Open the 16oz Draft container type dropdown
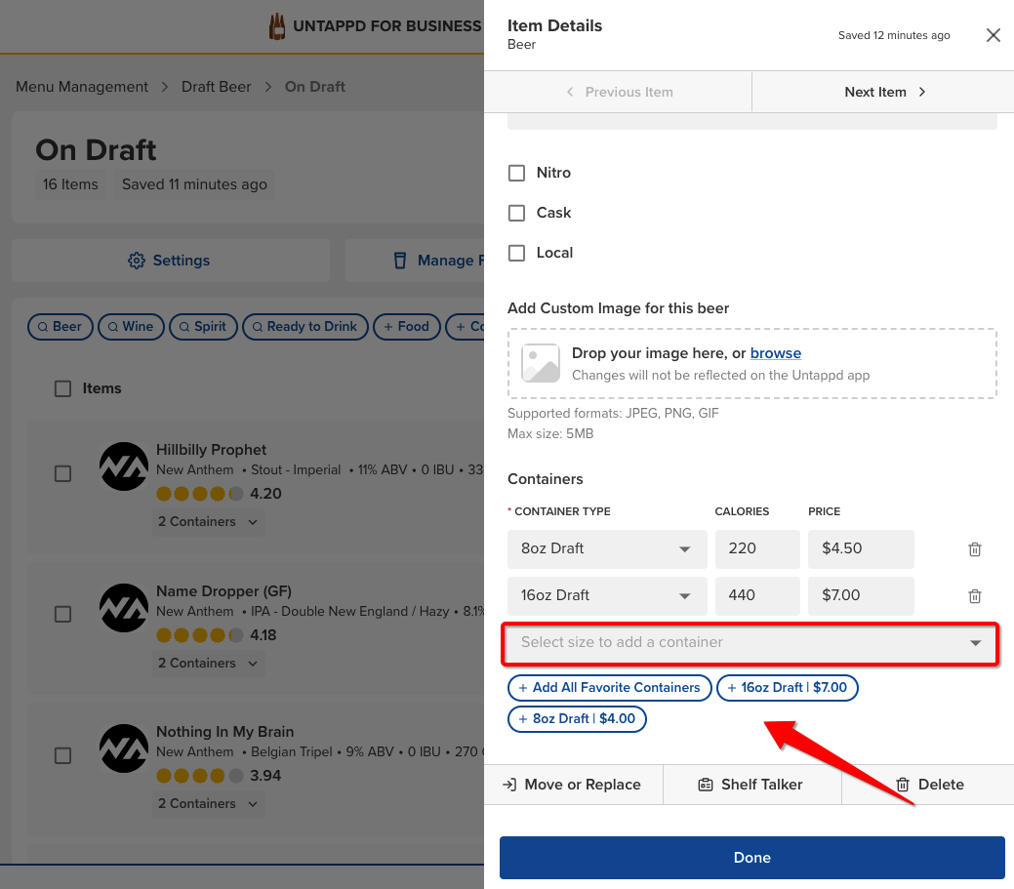Viewport: 1014px width, 889px height. click(x=606, y=595)
